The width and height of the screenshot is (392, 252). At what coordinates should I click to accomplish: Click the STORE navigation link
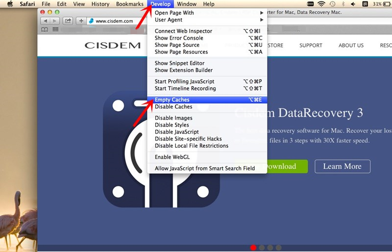[275, 46]
